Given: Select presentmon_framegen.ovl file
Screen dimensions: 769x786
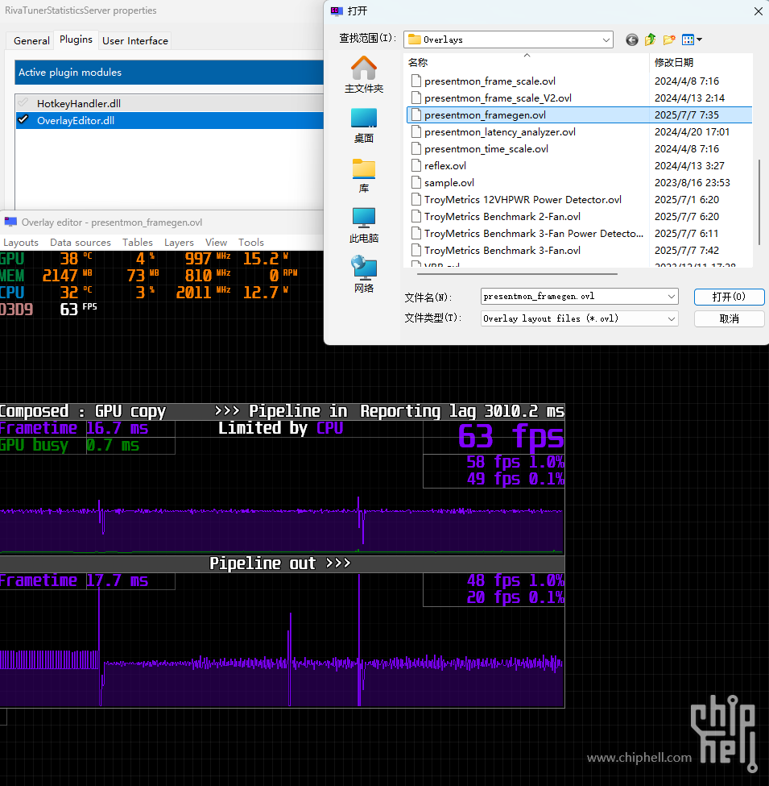Looking at the screenshot, I should pyautogui.click(x=579, y=114).
